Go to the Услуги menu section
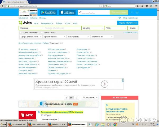 tap(68, 23)
